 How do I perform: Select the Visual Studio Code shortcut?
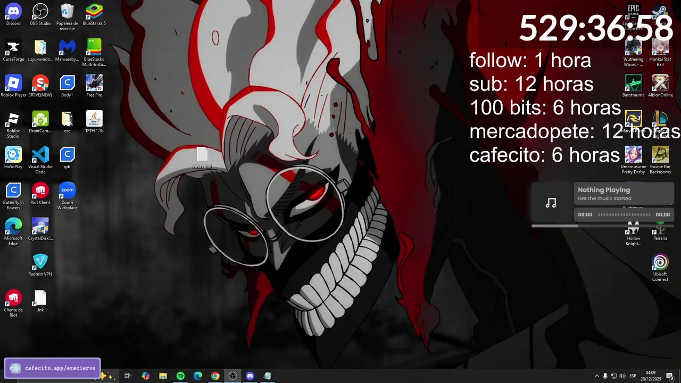pos(40,161)
